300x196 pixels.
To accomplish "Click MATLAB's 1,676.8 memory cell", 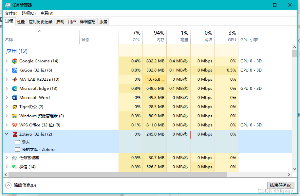I will coord(155,79).
